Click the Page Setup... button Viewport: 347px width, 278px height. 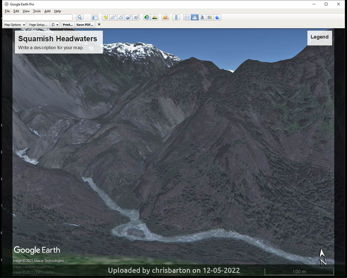(x=38, y=25)
